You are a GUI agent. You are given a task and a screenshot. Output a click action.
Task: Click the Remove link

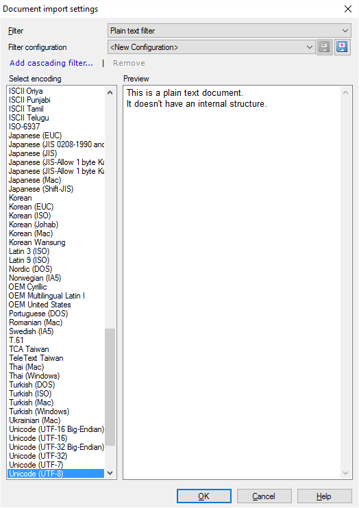(x=129, y=63)
